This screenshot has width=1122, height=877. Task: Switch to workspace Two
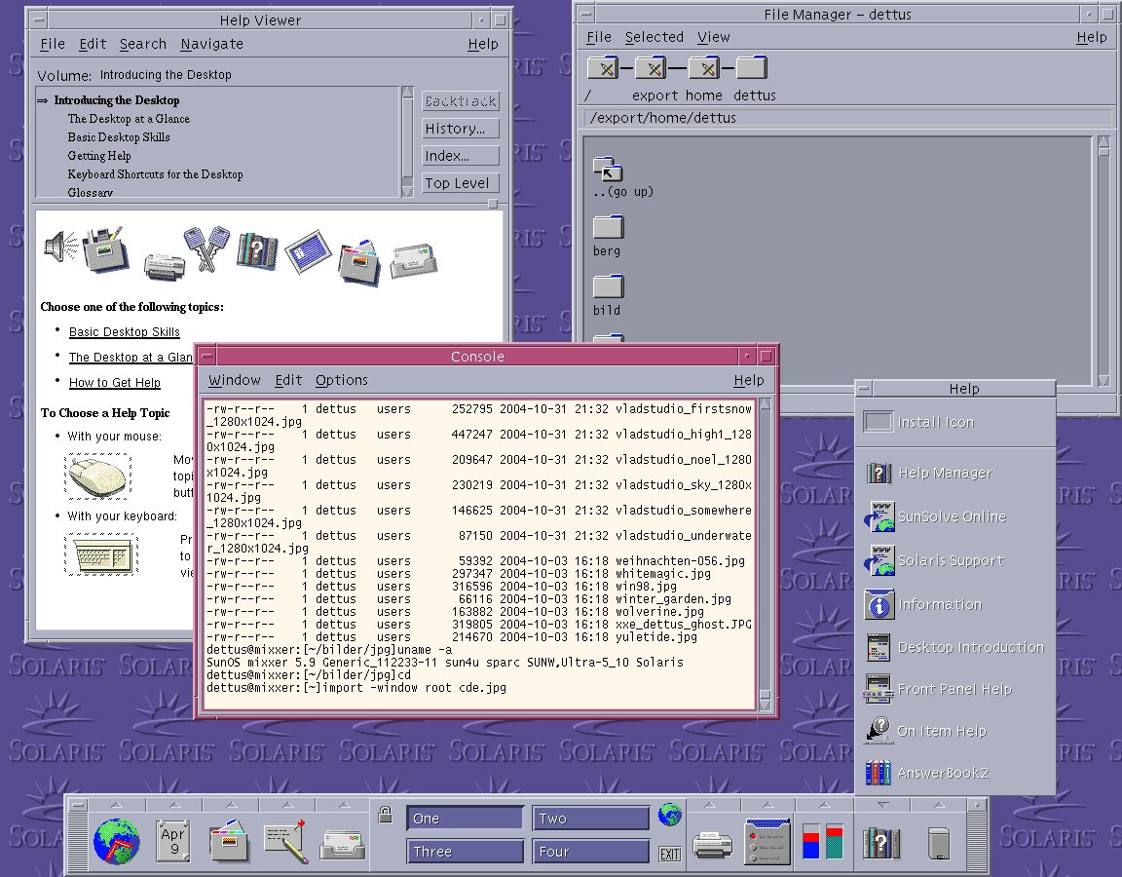(590, 819)
